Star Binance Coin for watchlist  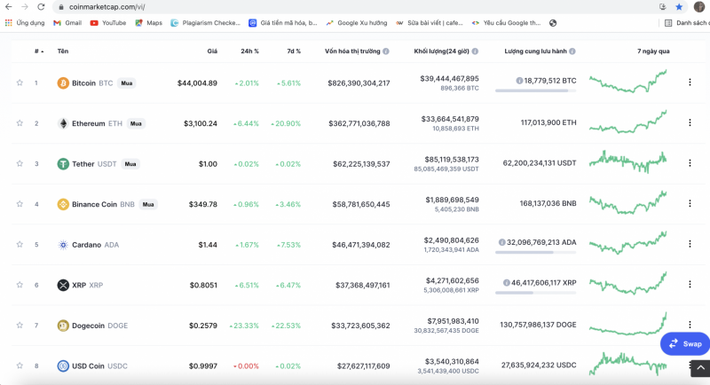click(20, 203)
